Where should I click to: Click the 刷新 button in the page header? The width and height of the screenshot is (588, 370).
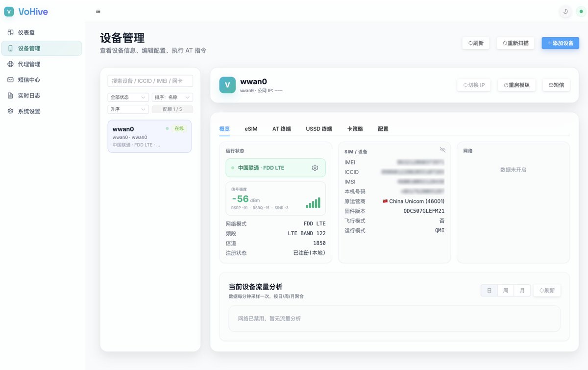(476, 43)
